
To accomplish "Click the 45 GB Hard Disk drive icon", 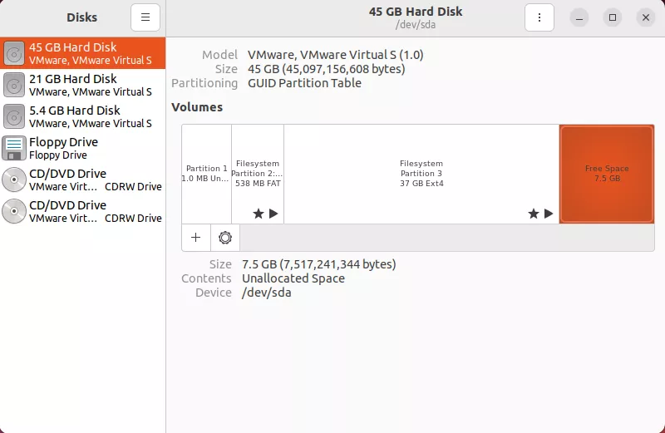I will (x=14, y=53).
